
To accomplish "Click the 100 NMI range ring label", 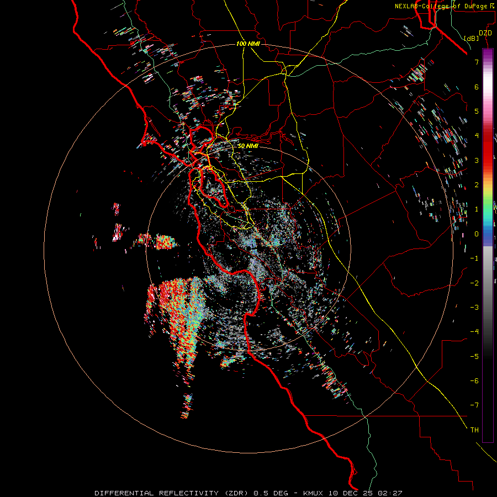I will [x=248, y=44].
